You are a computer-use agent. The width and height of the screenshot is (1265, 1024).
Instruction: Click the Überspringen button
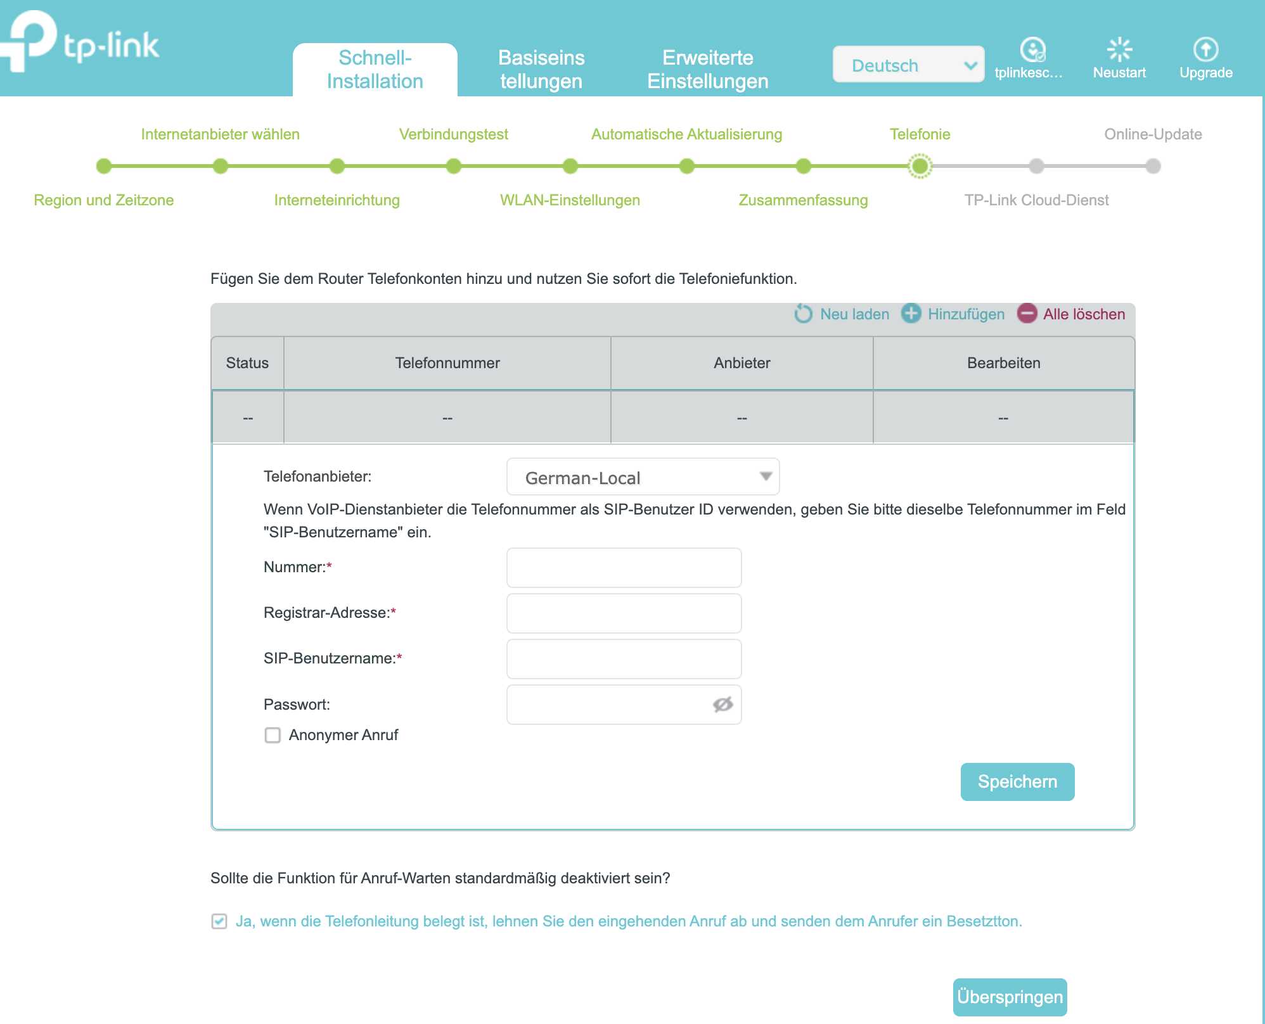[1010, 997]
